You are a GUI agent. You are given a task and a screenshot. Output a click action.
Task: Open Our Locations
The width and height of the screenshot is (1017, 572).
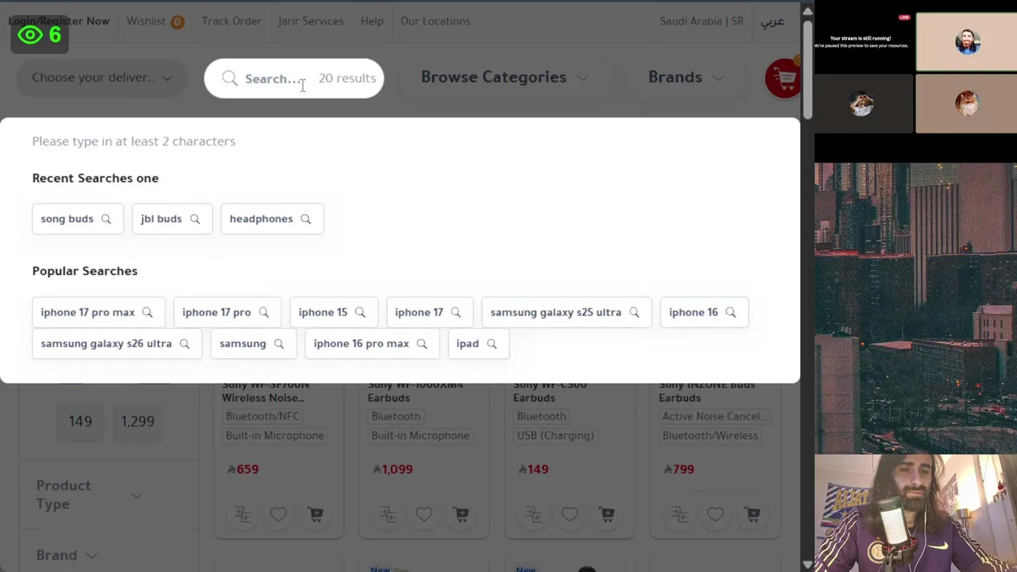(x=435, y=21)
